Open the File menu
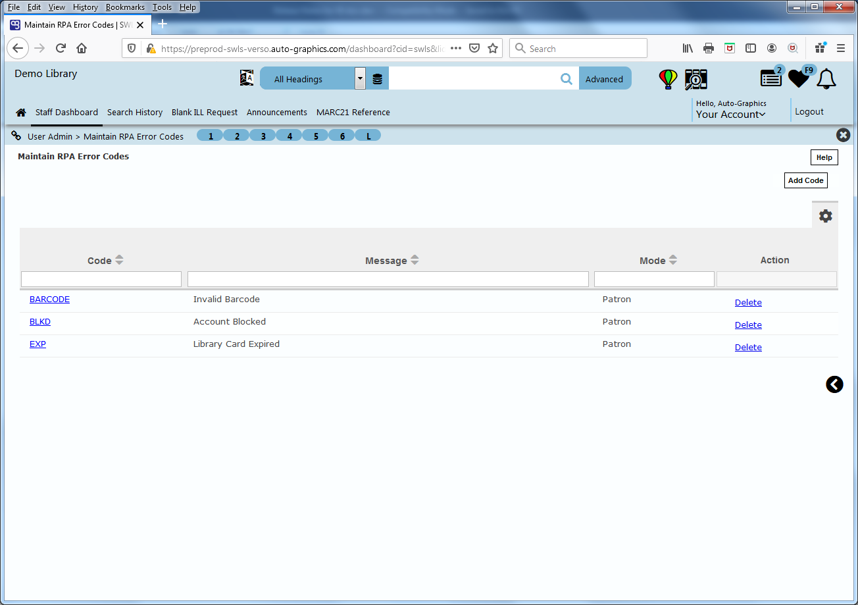 [13, 7]
